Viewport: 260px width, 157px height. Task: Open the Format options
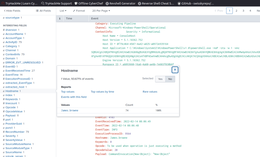click(79, 11)
